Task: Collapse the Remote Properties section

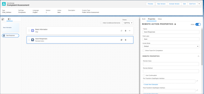Action: 198,56
